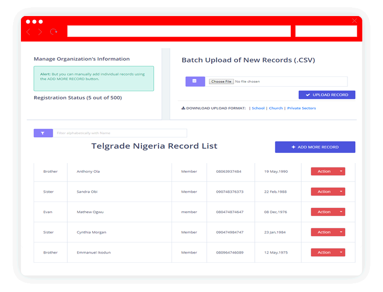The height and width of the screenshot is (292, 383).
Task: Close the browser window with X icon
Action: 354,20
